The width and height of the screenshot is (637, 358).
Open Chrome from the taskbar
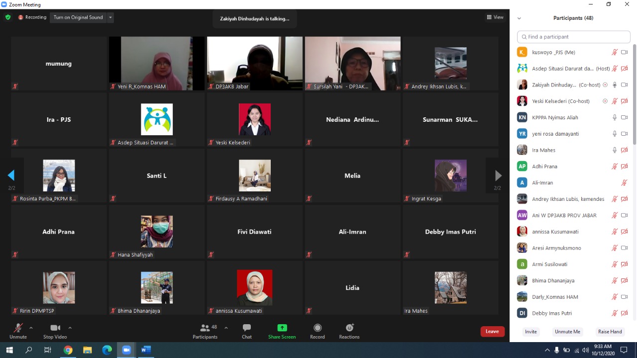tap(68, 350)
